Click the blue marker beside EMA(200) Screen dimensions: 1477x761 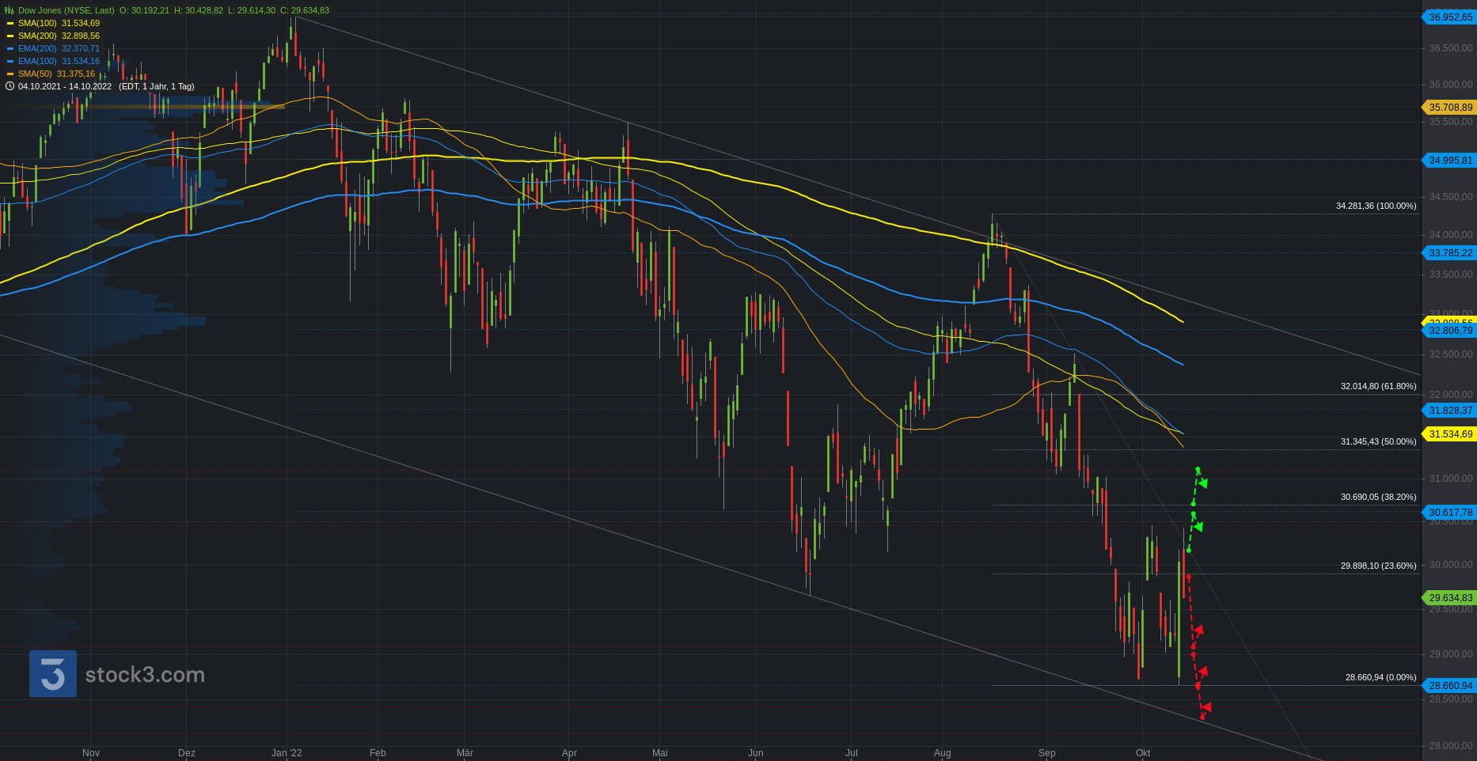(x=10, y=48)
